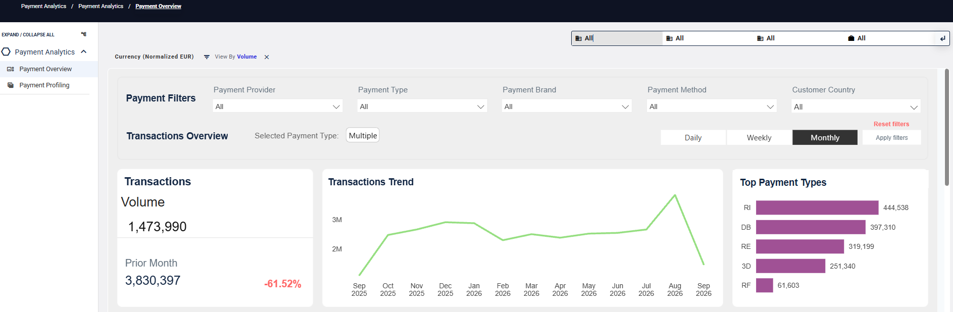The width and height of the screenshot is (953, 312).
Task: Click the DB bar in Top Payment Types
Action: click(x=811, y=227)
